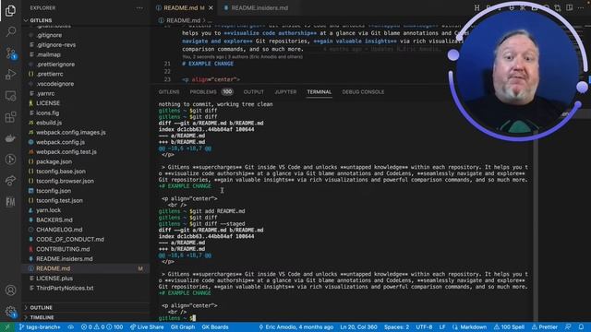Image resolution: width=591 pixels, height=332 pixels.
Task: Click Ln 20, Col 360 indicator
Action: (x=358, y=327)
